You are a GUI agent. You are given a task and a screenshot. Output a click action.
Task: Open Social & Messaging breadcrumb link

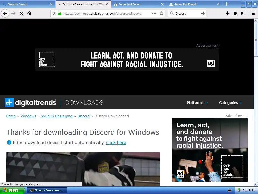56,116
